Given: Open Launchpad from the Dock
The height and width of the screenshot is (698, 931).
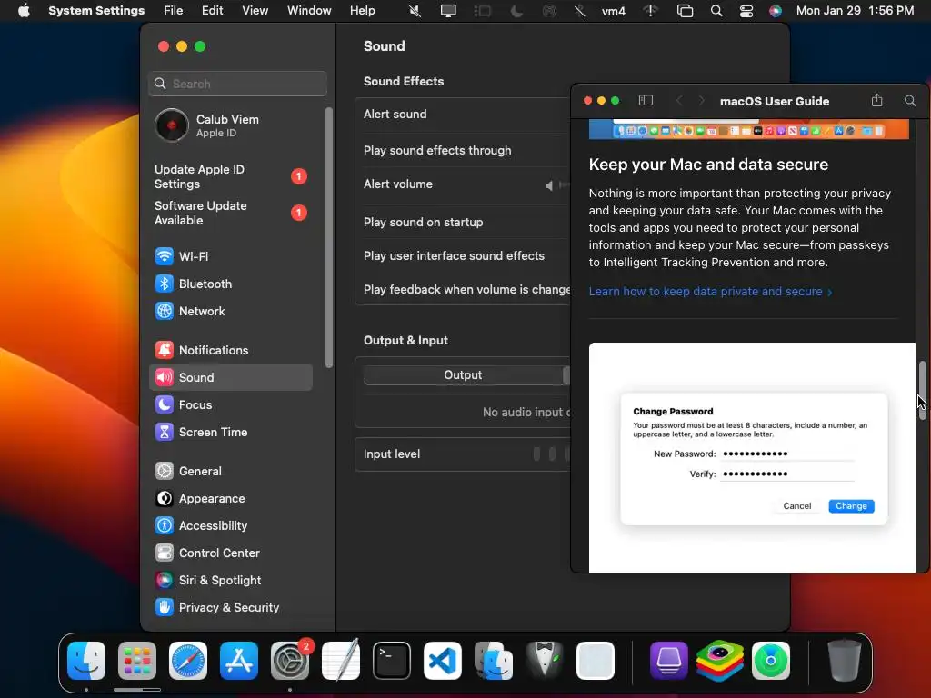Looking at the screenshot, I should 137,661.
